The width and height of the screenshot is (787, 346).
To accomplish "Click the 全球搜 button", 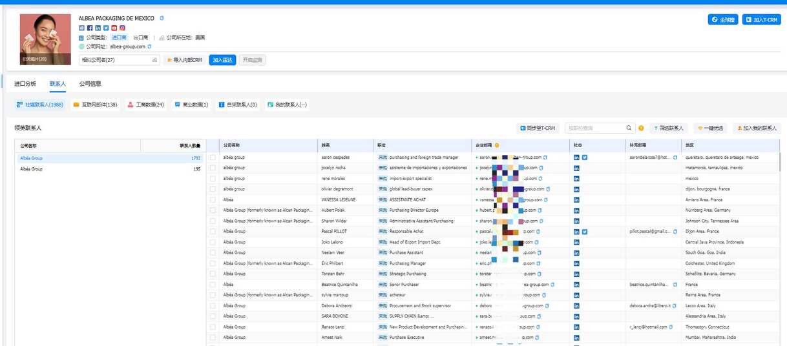I will click(723, 20).
